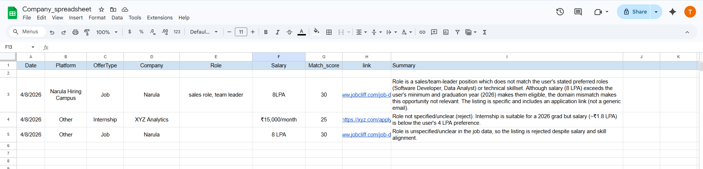Click the borders grid icon
This screenshot has width=703, height=169.
tap(329, 32)
